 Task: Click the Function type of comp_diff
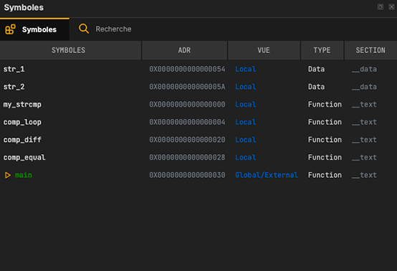tap(325, 140)
